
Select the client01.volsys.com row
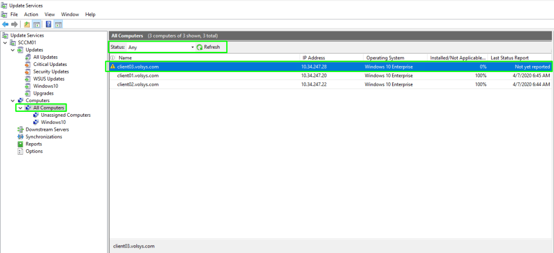(138, 76)
